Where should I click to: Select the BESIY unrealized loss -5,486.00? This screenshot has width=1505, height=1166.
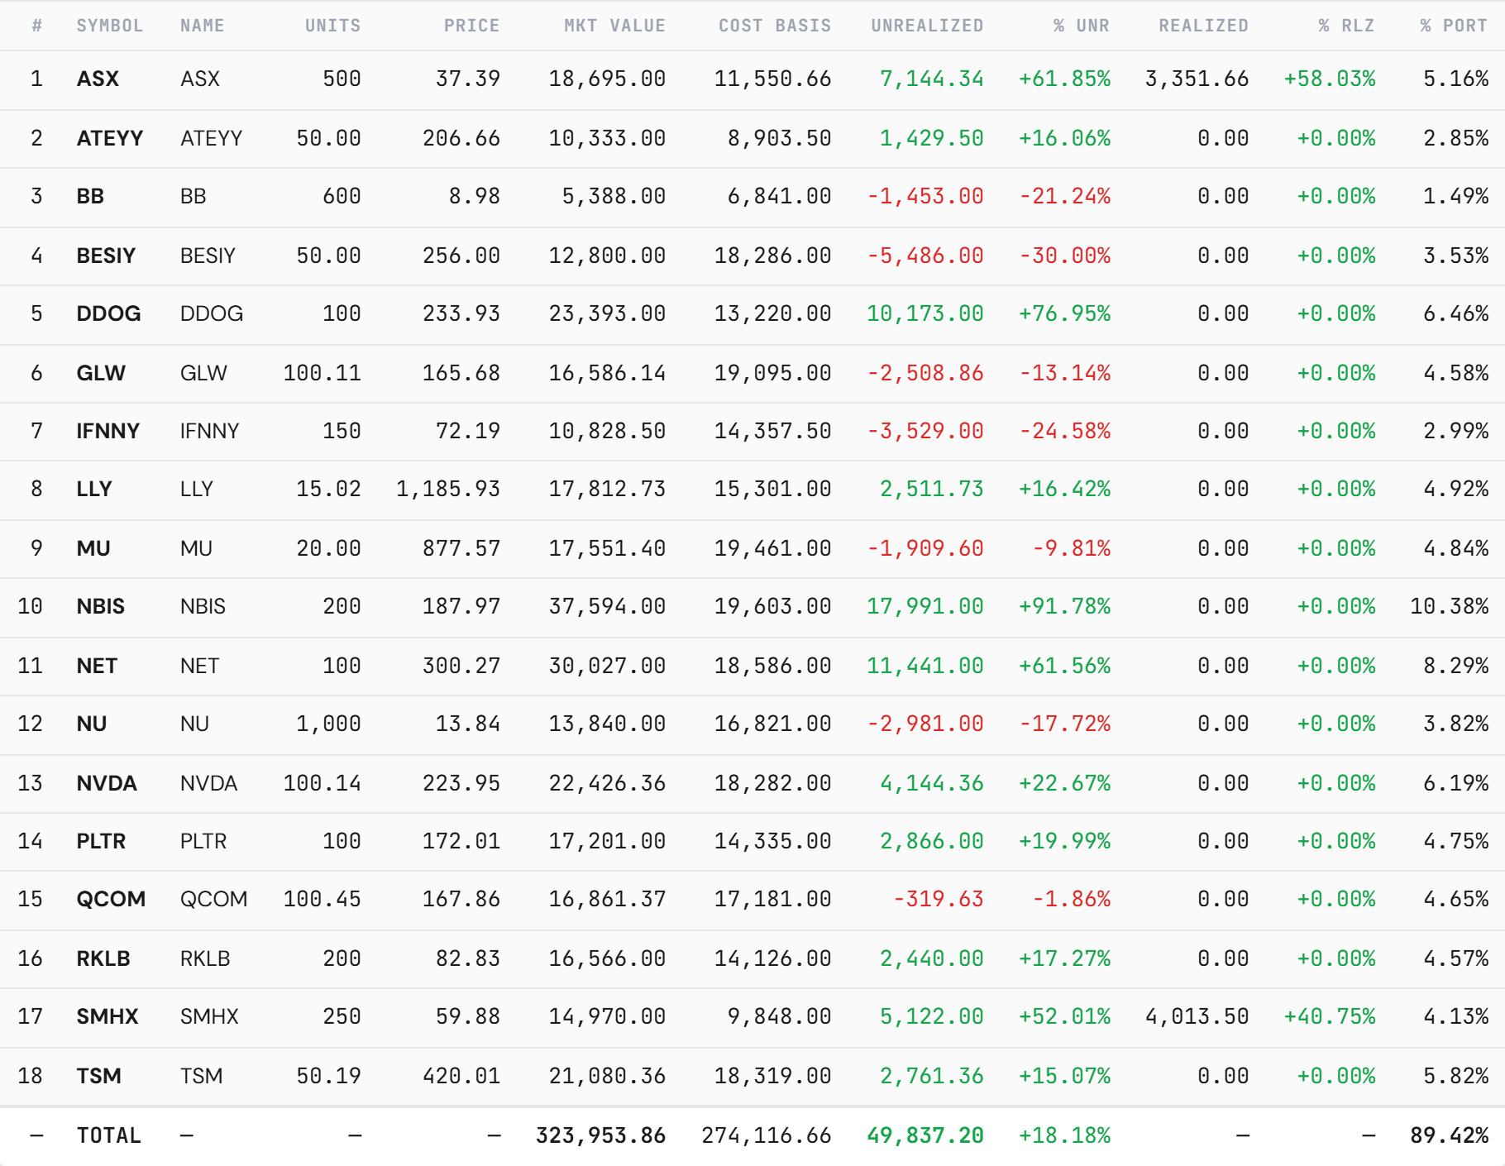925,256
